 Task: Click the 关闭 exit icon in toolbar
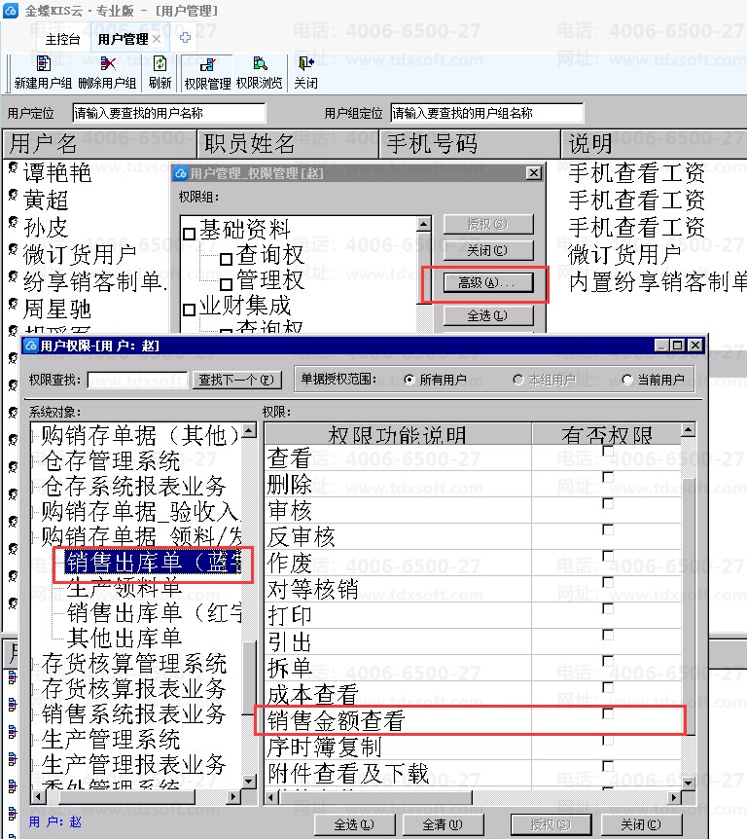coord(305,63)
